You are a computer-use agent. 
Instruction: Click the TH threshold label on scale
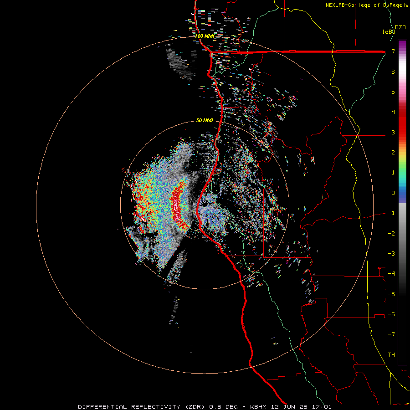391,355
